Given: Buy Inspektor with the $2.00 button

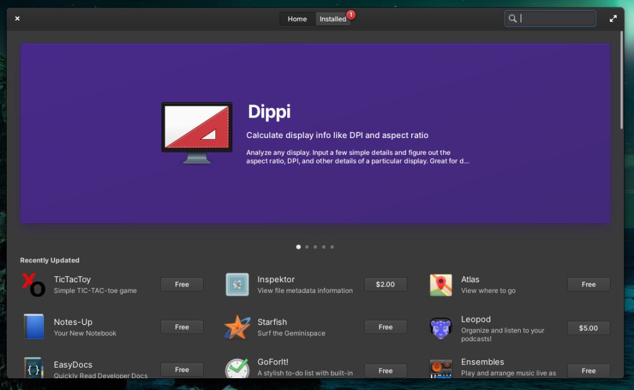Looking at the screenshot, I should point(385,284).
